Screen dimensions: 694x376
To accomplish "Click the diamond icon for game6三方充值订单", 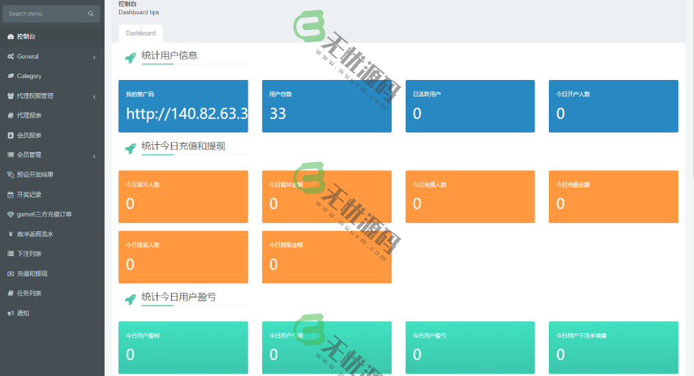I will click(10, 215).
